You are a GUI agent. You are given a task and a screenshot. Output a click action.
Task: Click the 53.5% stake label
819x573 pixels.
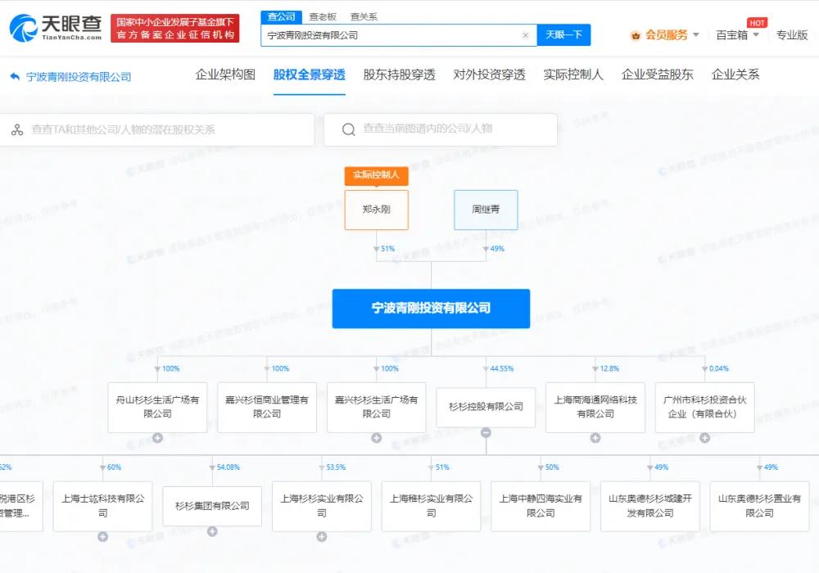tap(336, 467)
